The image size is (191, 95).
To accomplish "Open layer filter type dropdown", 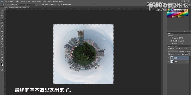I will pos(171,49).
